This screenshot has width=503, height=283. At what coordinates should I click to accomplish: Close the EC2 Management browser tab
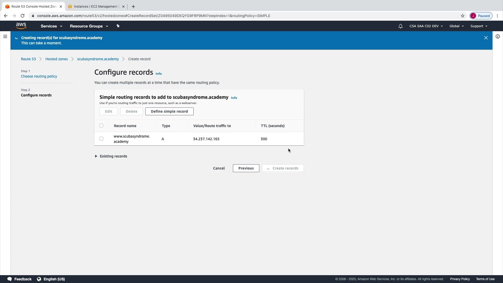[123, 6]
